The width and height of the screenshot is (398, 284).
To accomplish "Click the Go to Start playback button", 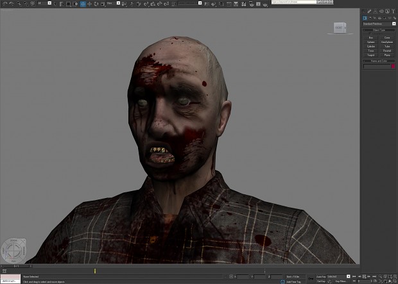I will 354,276.
